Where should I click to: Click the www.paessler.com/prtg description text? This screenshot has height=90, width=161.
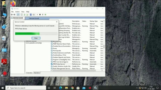point(34,43)
